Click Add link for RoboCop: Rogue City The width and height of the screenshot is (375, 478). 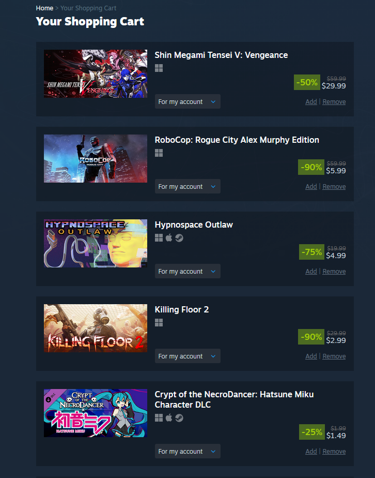pos(311,187)
